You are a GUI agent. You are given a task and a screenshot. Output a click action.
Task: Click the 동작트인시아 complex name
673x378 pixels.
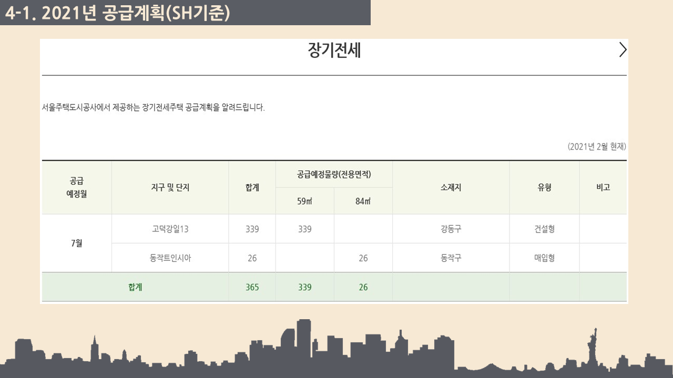point(170,258)
